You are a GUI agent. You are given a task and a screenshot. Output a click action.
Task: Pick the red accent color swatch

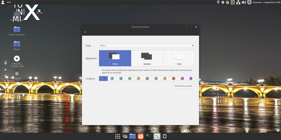point(173,79)
